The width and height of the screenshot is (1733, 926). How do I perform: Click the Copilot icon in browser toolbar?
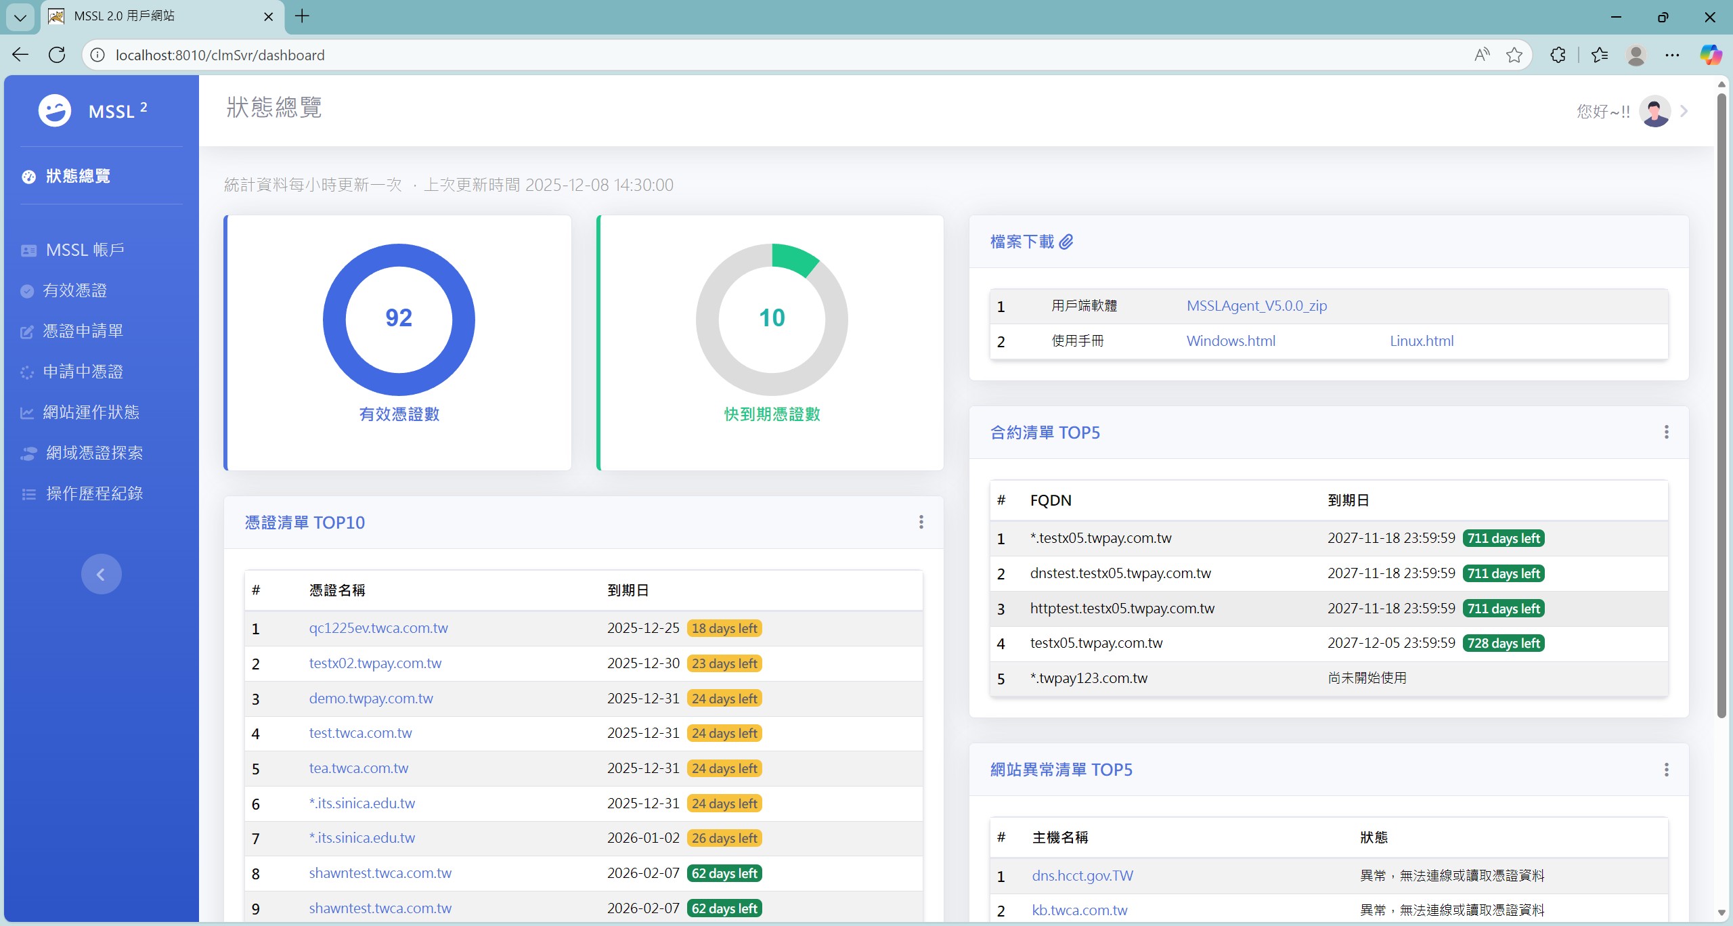(x=1711, y=55)
